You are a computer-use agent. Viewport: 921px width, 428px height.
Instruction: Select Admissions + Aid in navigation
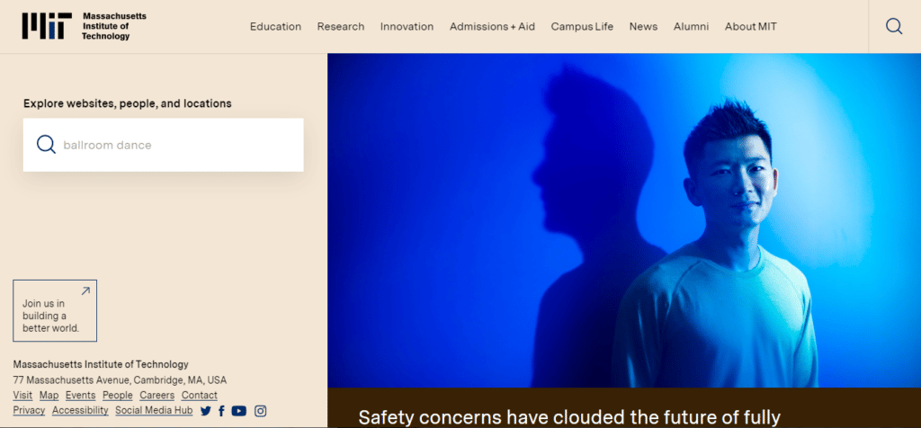492,26
